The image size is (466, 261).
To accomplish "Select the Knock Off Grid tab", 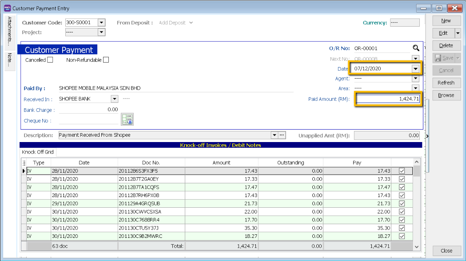I will 38,152.
